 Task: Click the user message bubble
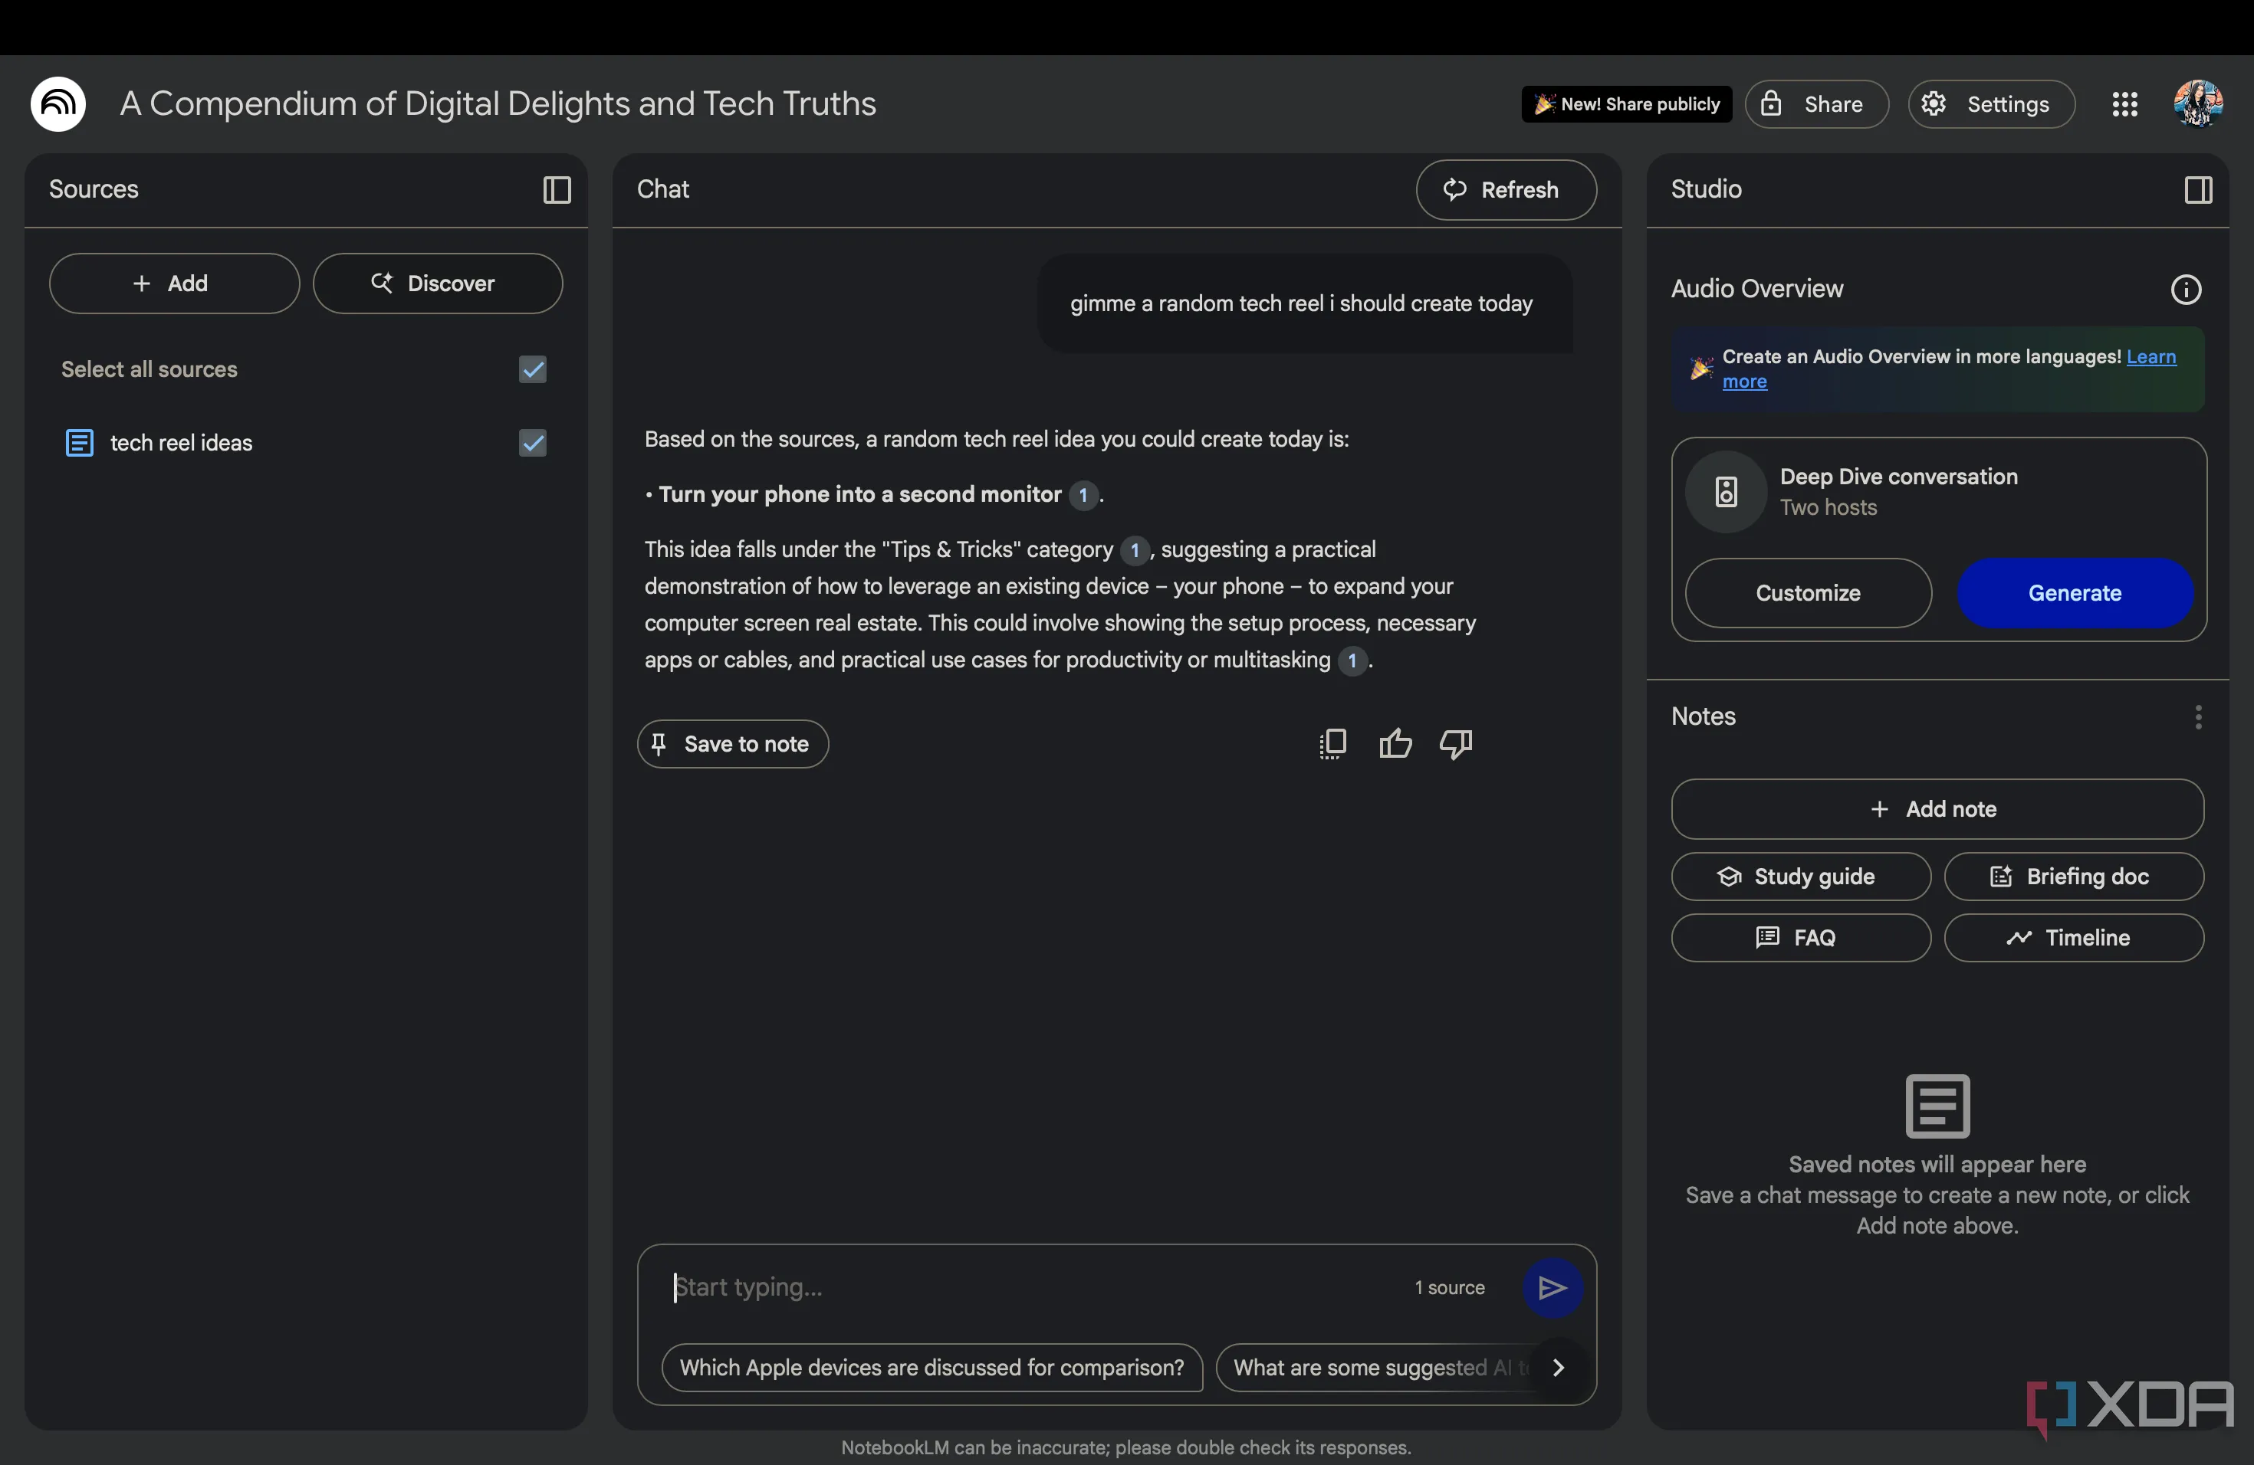[x=1304, y=303]
